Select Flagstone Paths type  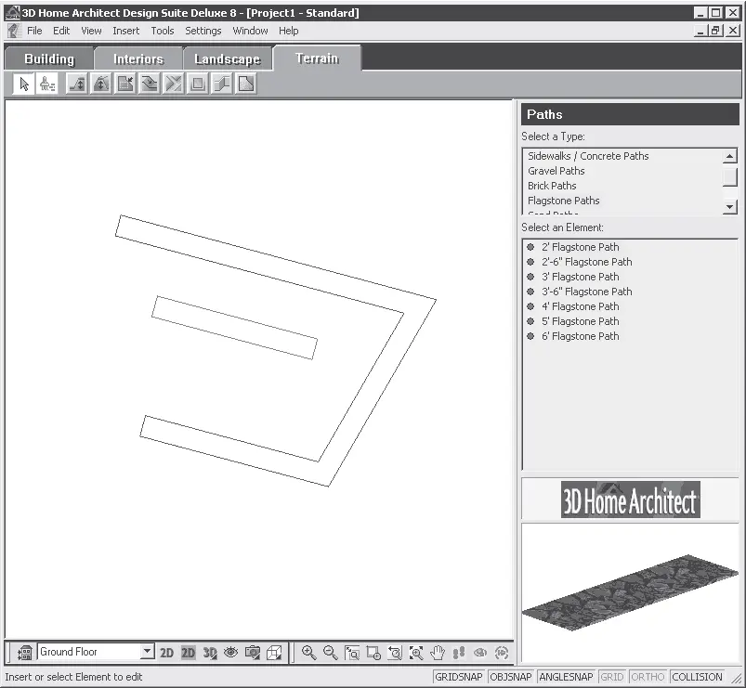click(564, 201)
